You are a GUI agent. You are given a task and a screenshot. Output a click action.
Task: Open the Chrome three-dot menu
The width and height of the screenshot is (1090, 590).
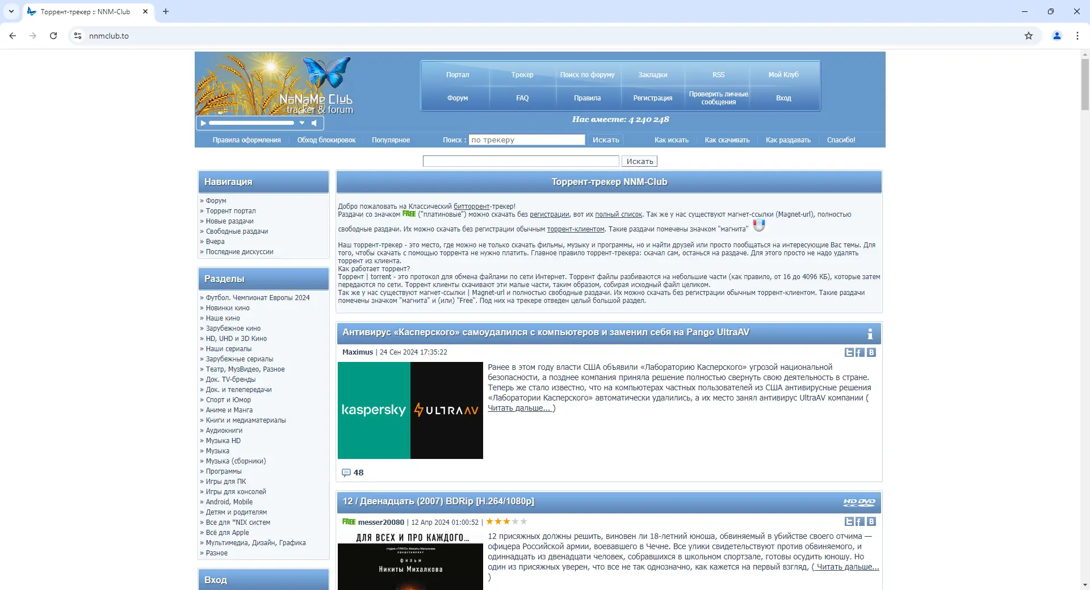pos(1078,36)
